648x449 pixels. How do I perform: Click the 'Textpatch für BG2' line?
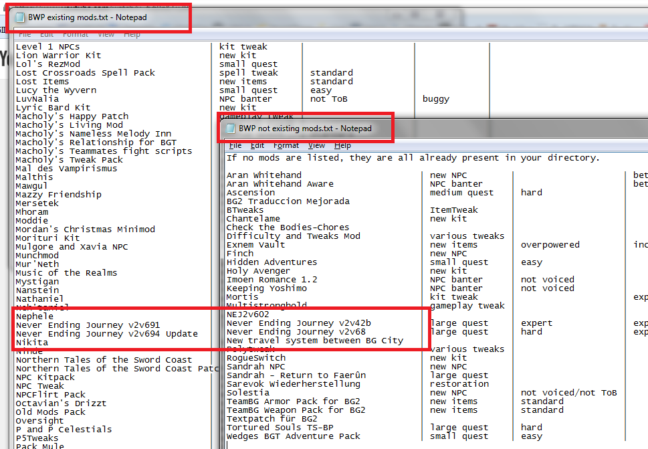pos(272,419)
